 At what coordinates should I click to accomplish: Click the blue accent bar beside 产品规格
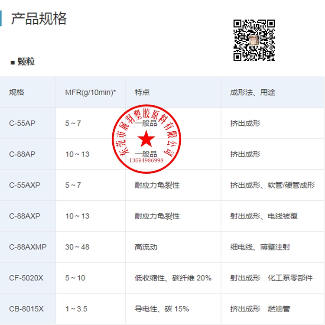1,18
